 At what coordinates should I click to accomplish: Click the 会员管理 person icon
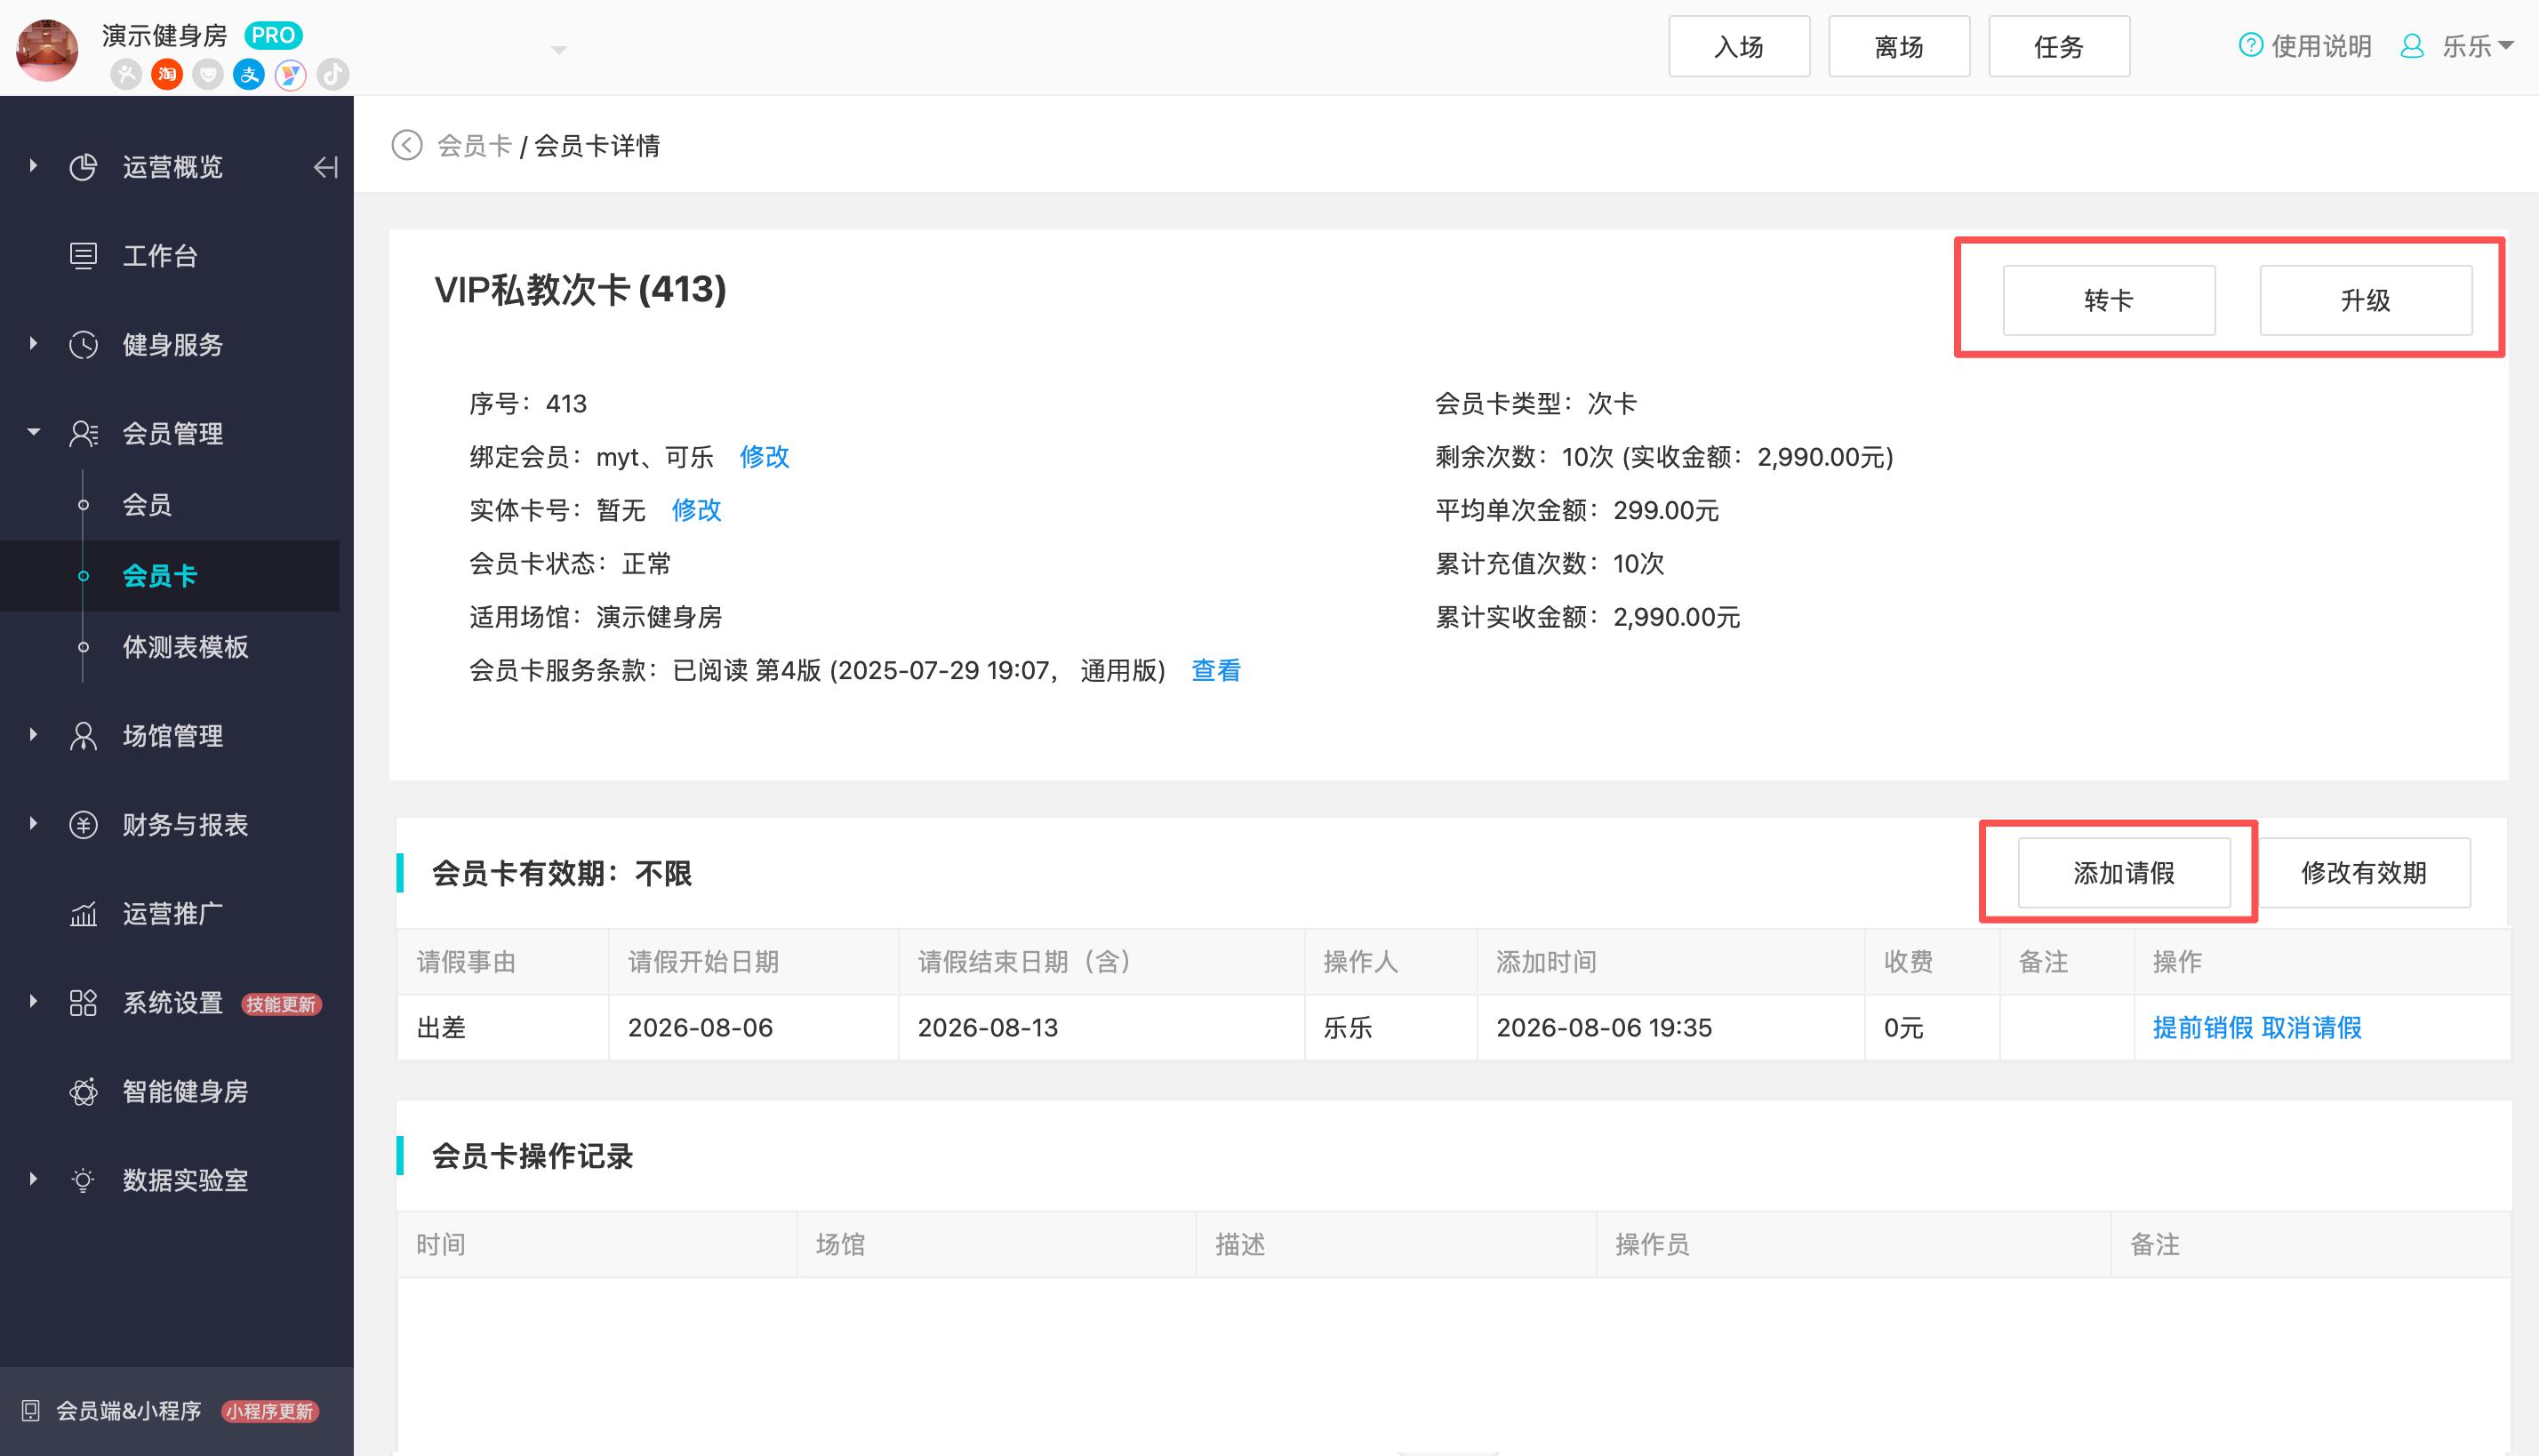tap(83, 434)
